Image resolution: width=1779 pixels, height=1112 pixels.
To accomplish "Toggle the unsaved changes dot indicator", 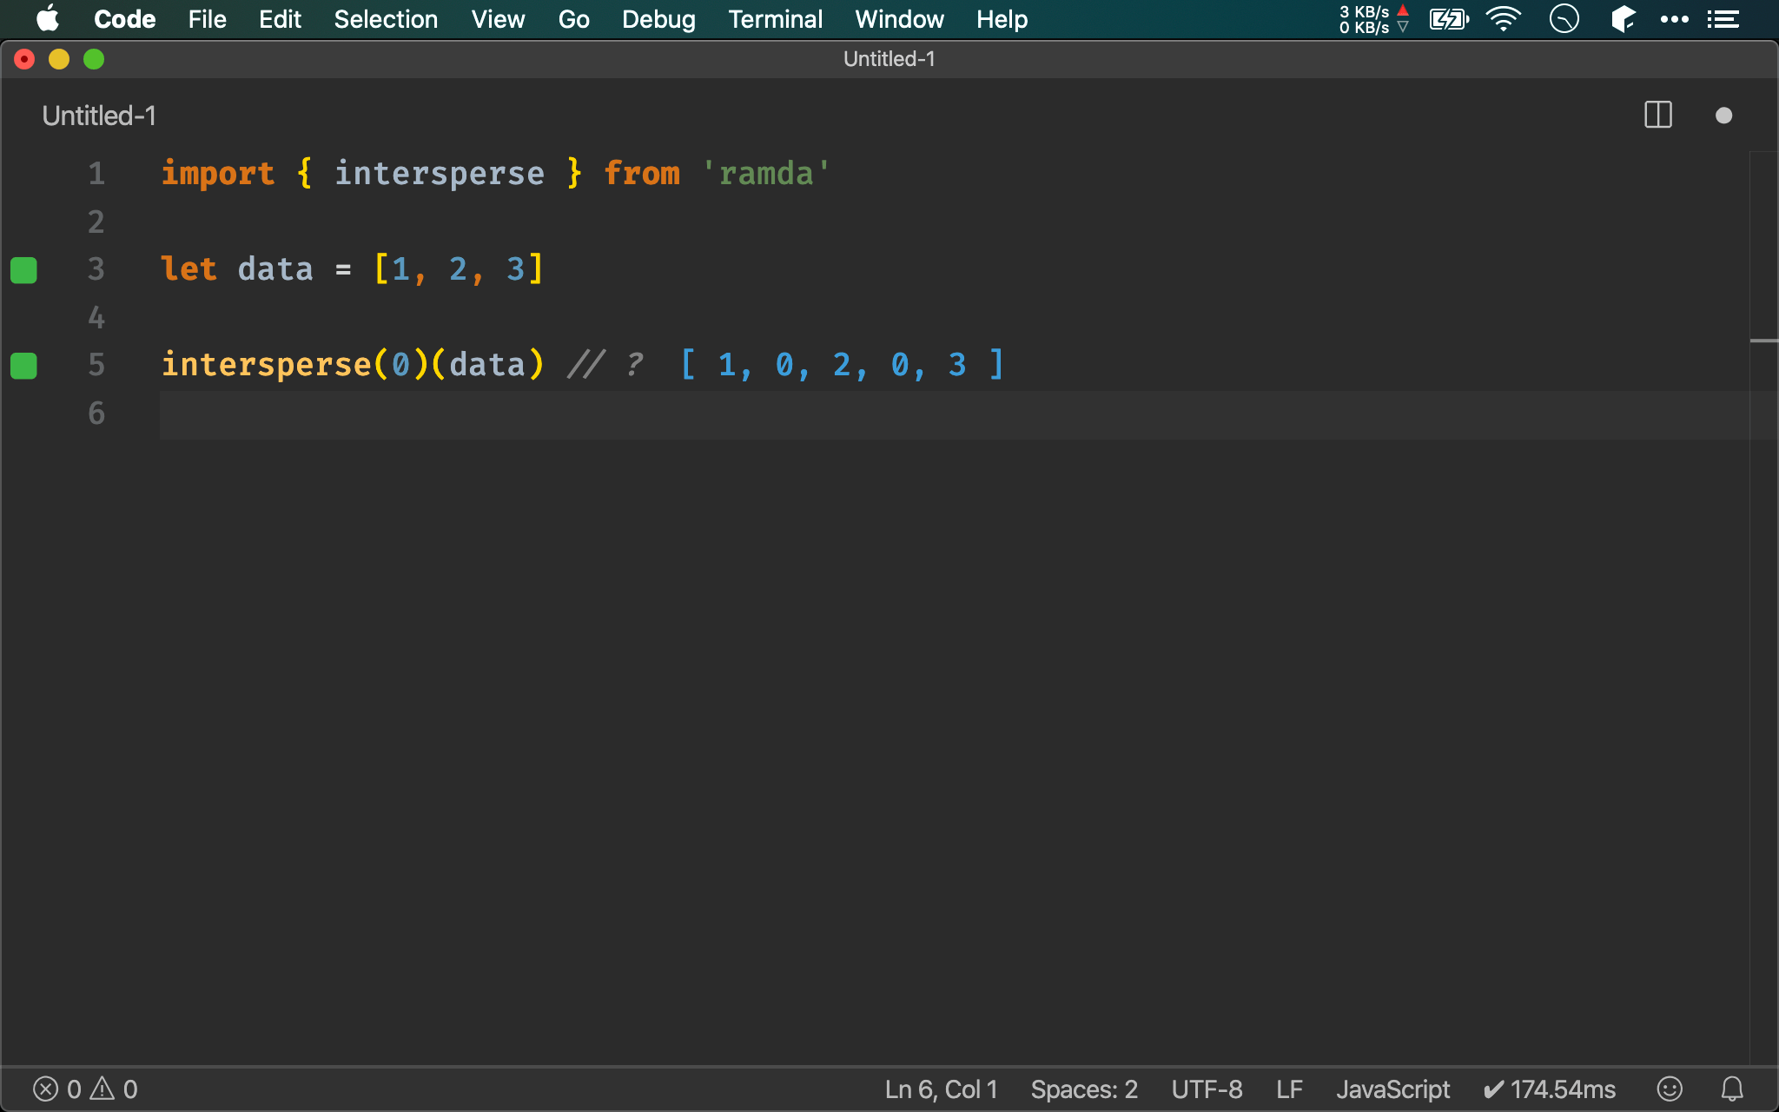I will coord(1724,114).
